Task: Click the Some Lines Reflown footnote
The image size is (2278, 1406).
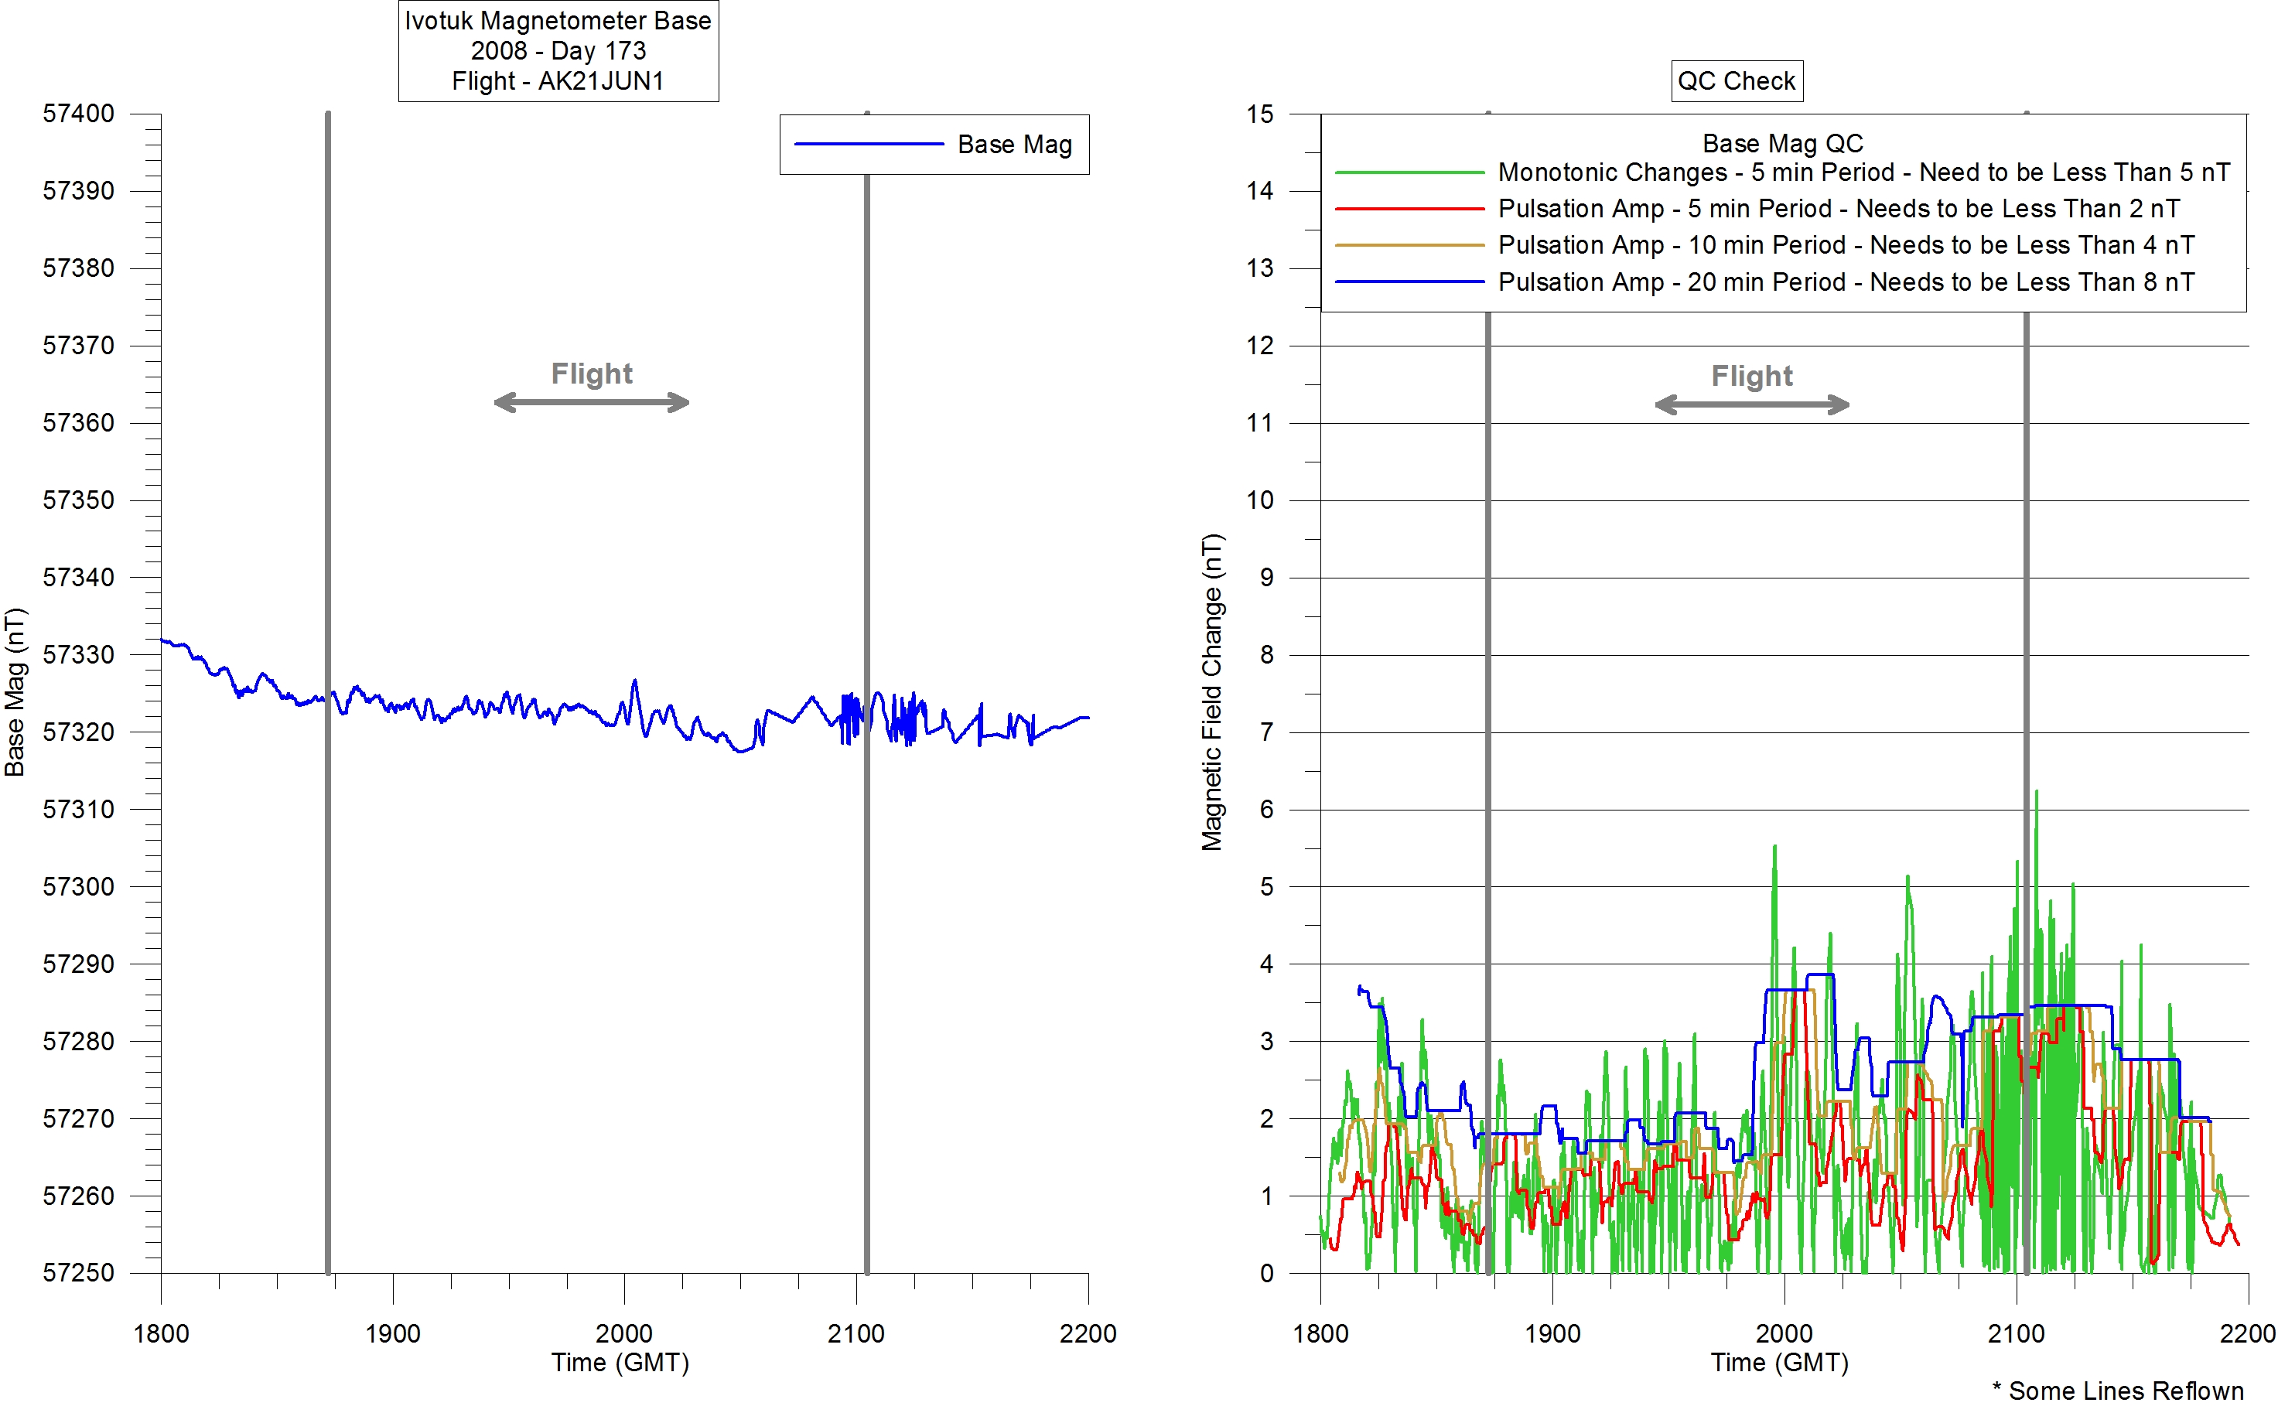Action: (2117, 1391)
